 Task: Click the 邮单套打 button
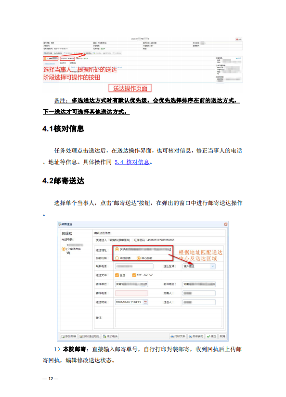(x=196, y=336)
